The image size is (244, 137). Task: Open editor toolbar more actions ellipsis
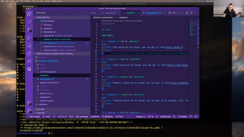(x=196, y=13)
